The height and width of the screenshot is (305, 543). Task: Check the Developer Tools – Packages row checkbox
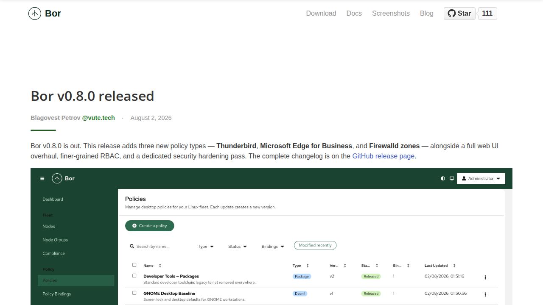click(134, 276)
